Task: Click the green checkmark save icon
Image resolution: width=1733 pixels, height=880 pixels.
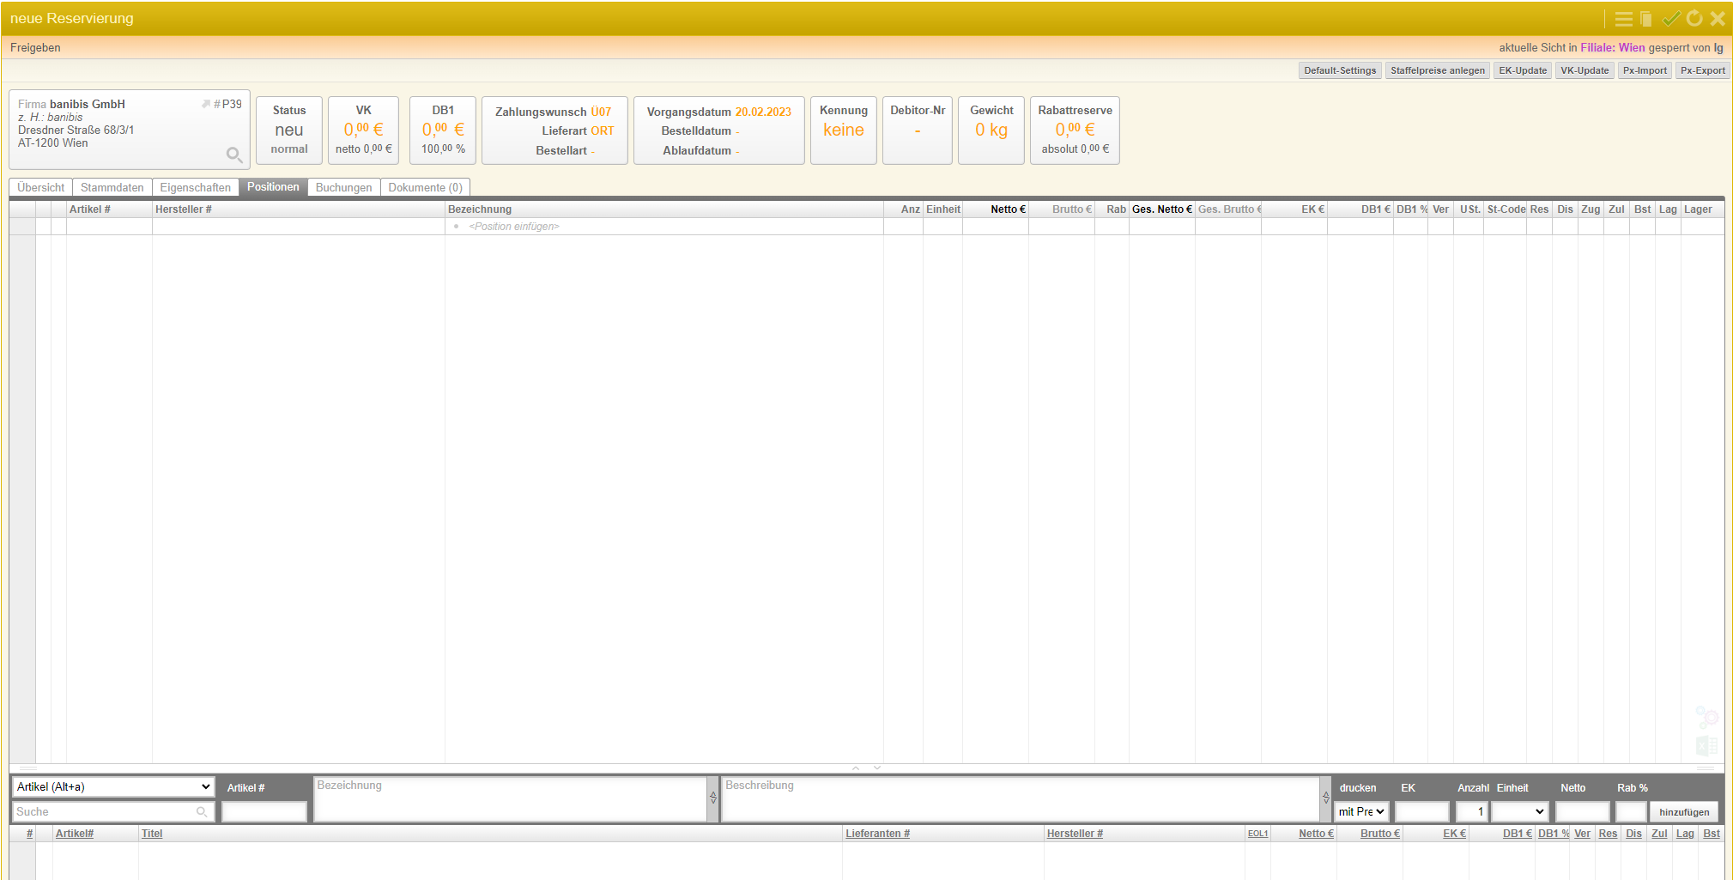Action: (x=1670, y=18)
